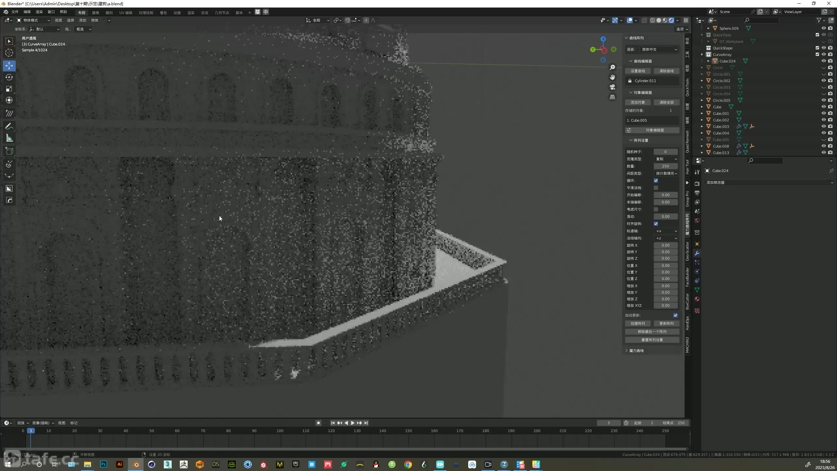This screenshot has height=471, width=837.
Task: Open the 轨道轴 +X dropdown
Action: tap(666, 231)
